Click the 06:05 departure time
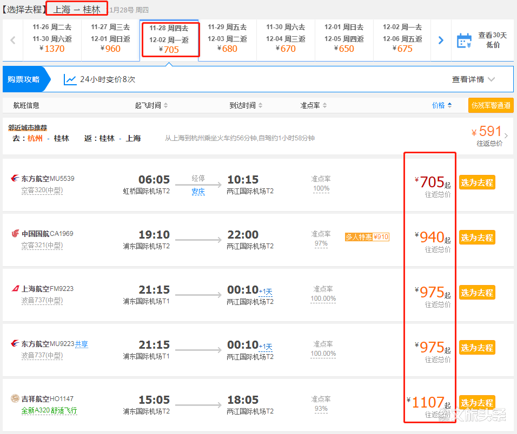 coord(154,180)
